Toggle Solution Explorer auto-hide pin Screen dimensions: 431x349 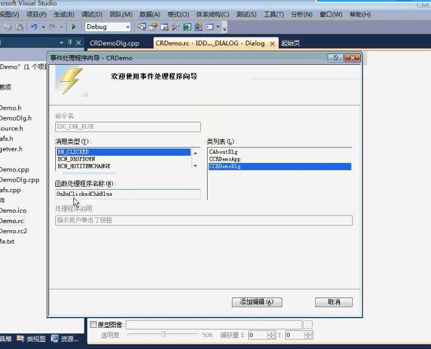[x=70, y=42]
